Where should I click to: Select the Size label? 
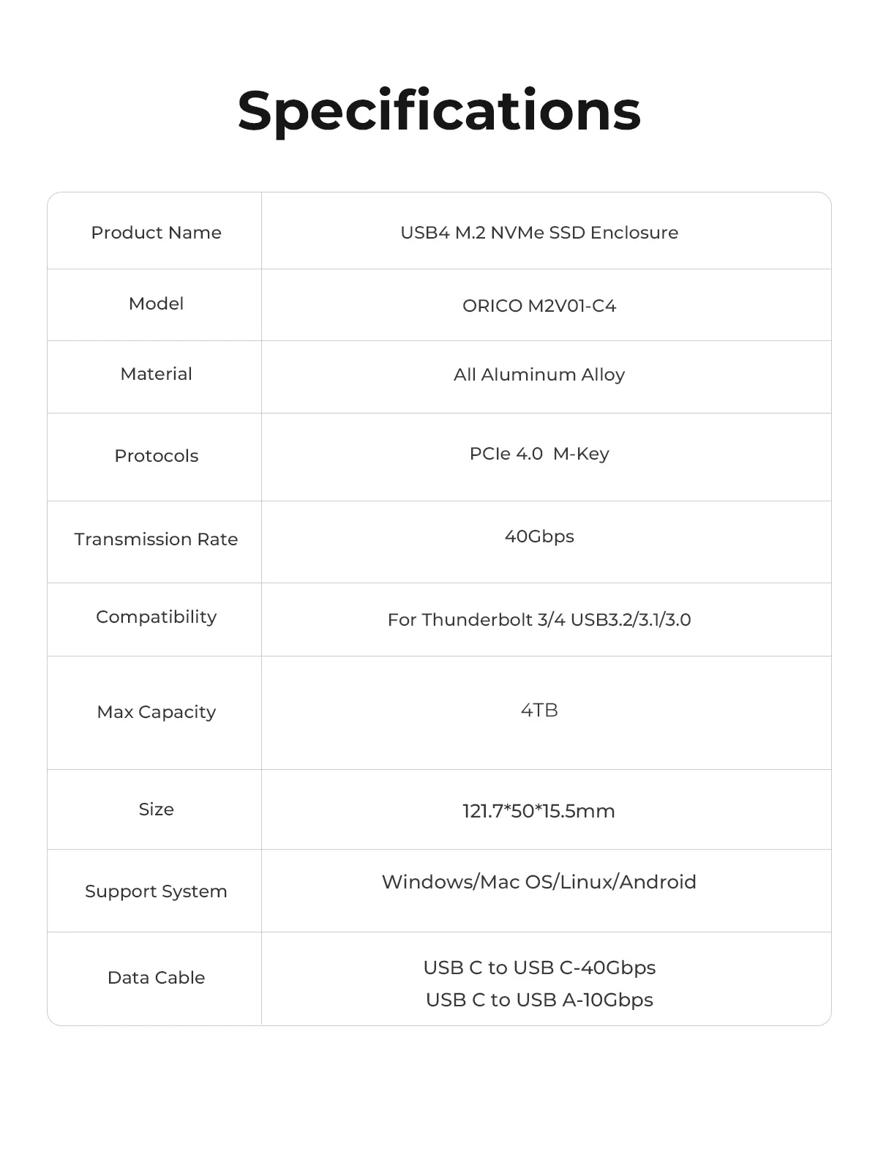click(156, 809)
